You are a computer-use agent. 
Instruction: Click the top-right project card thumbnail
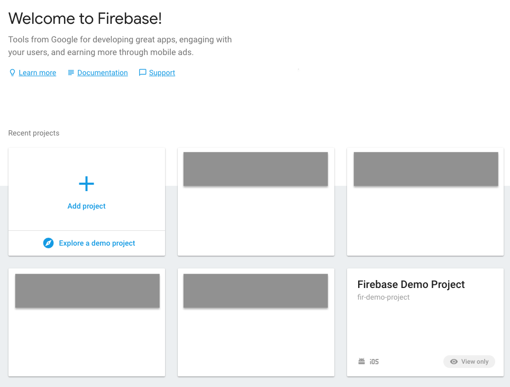pos(425,169)
